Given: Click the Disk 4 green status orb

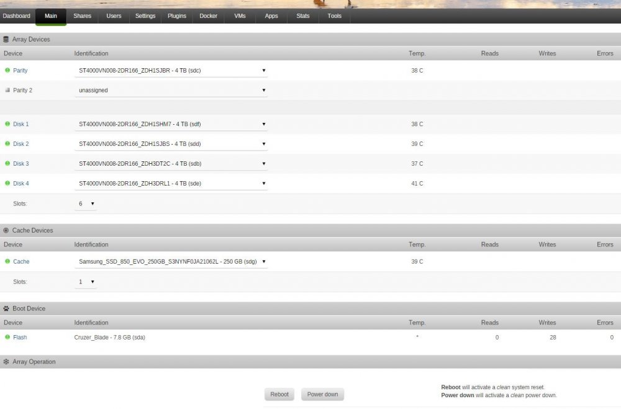Looking at the screenshot, I should coord(7,183).
